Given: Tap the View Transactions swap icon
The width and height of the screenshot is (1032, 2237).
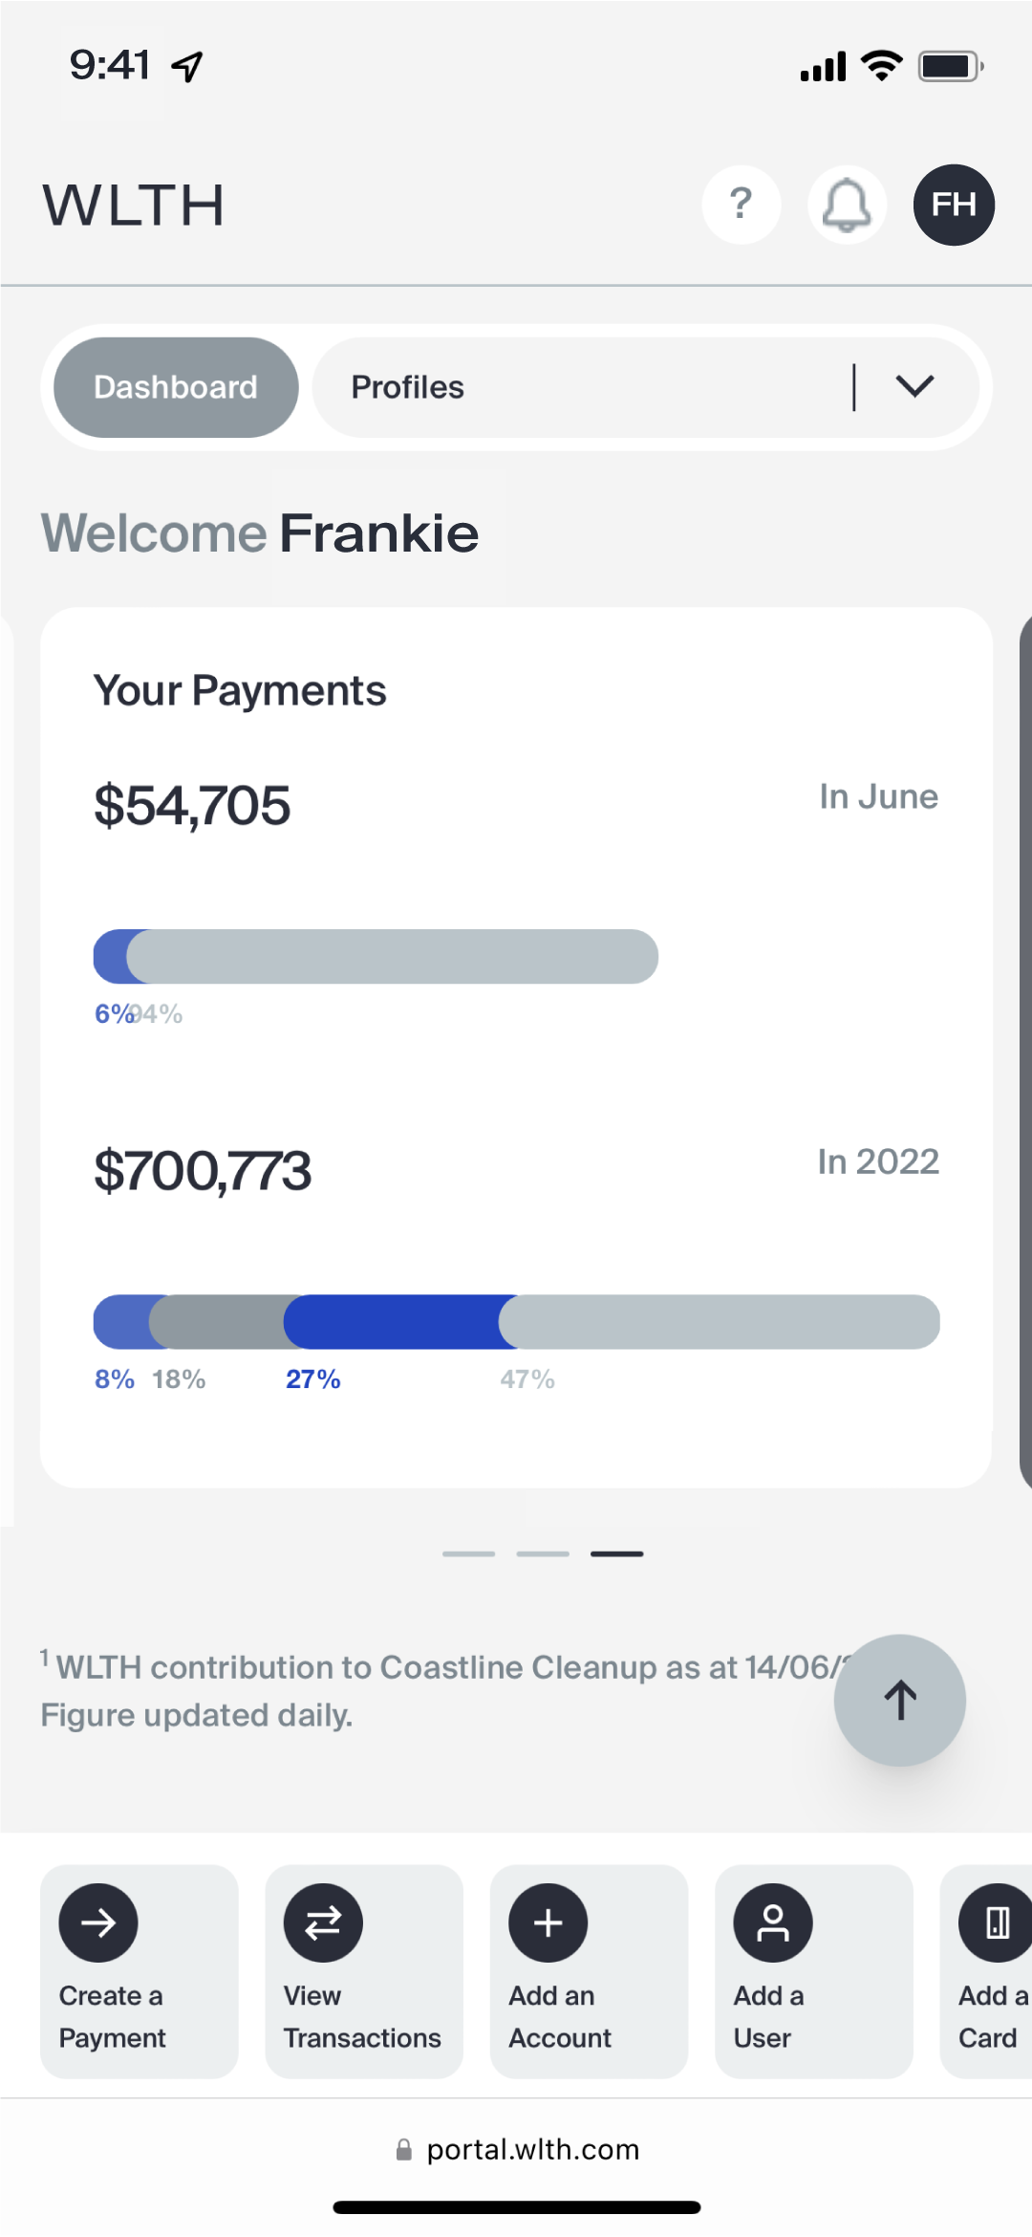Looking at the screenshot, I should tap(323, 1922).
